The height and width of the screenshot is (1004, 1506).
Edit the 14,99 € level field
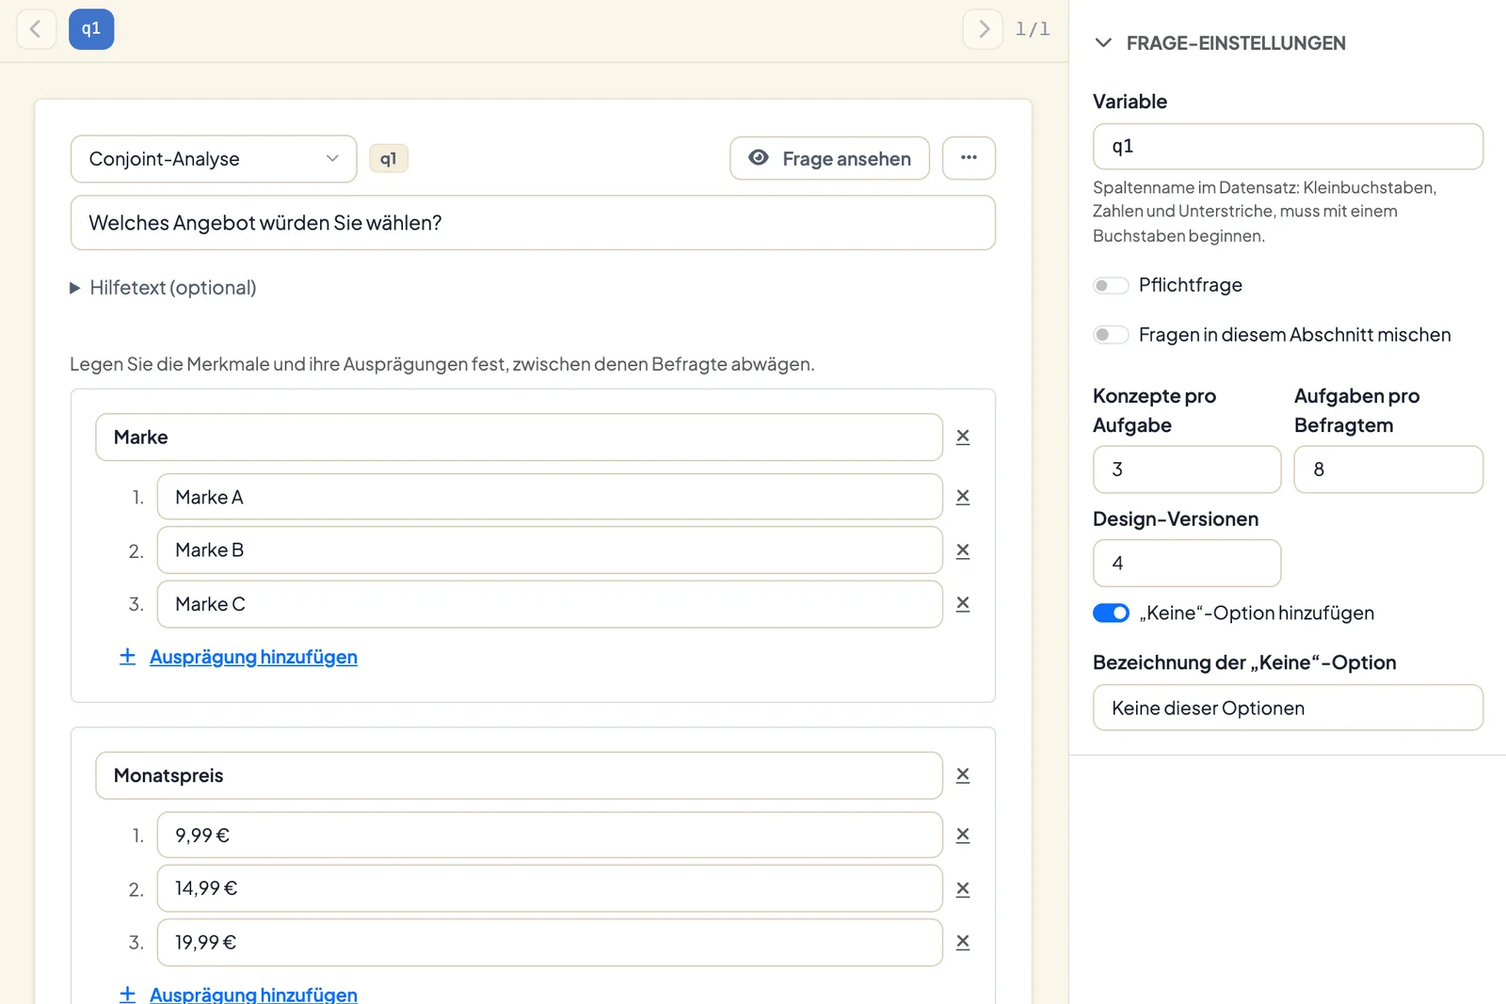pos(550,888)
